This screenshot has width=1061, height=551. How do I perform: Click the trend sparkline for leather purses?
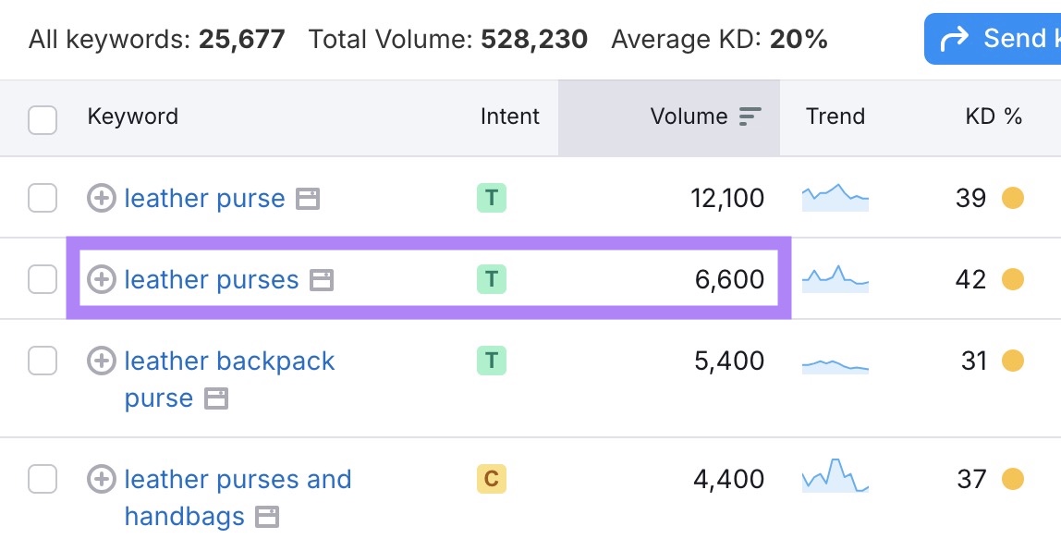click(835, 279)
